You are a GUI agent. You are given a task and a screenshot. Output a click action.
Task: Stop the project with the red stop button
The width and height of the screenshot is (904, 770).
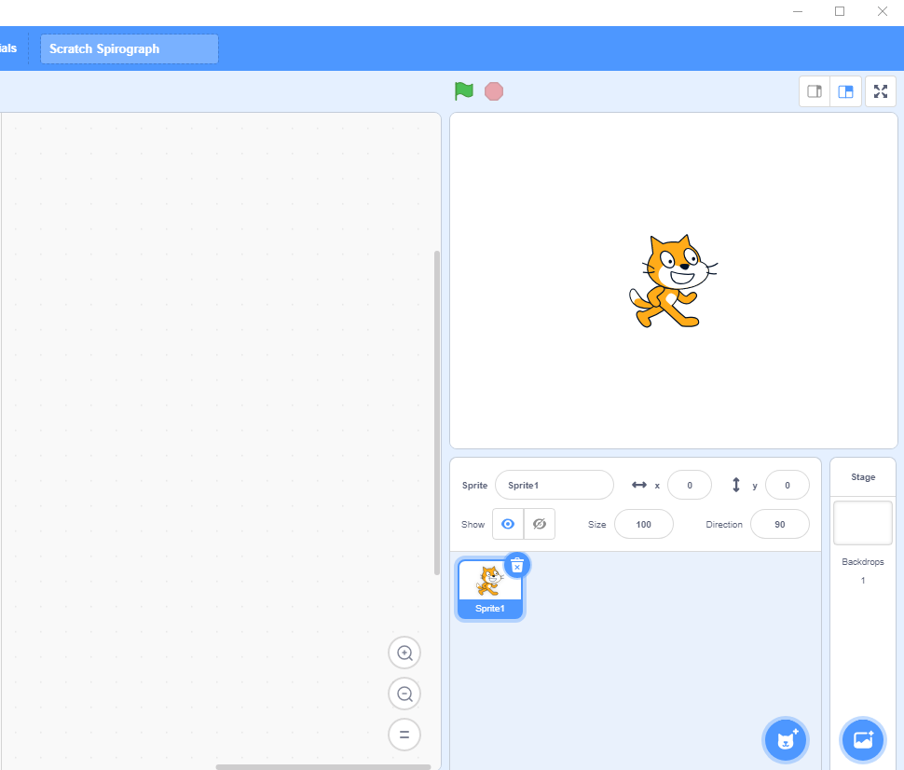pyautogui.click(x=494, y=91)
